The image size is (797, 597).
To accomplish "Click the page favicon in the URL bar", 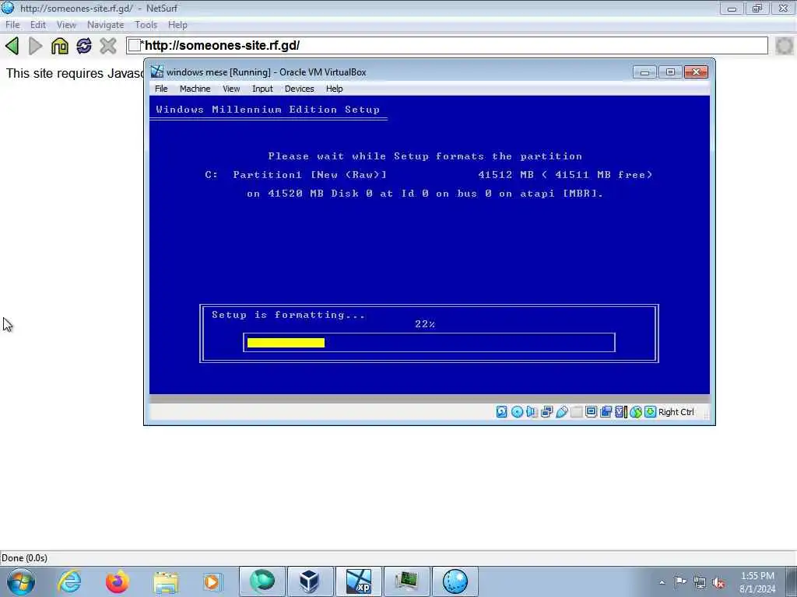I will (x=134, y=46).
